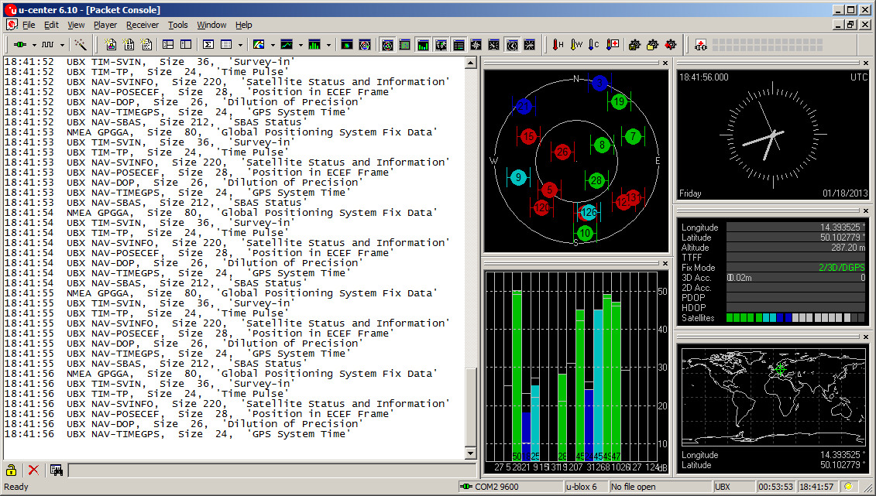Screen dimensions: 876x496
Task: Click the yellow indicator in the status bar
Action: point(849,487)
